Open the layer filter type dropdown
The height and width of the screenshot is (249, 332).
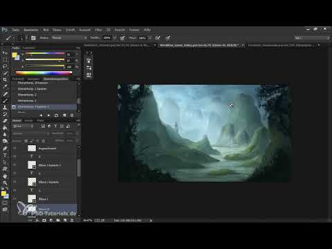click(x=24, y=126)
